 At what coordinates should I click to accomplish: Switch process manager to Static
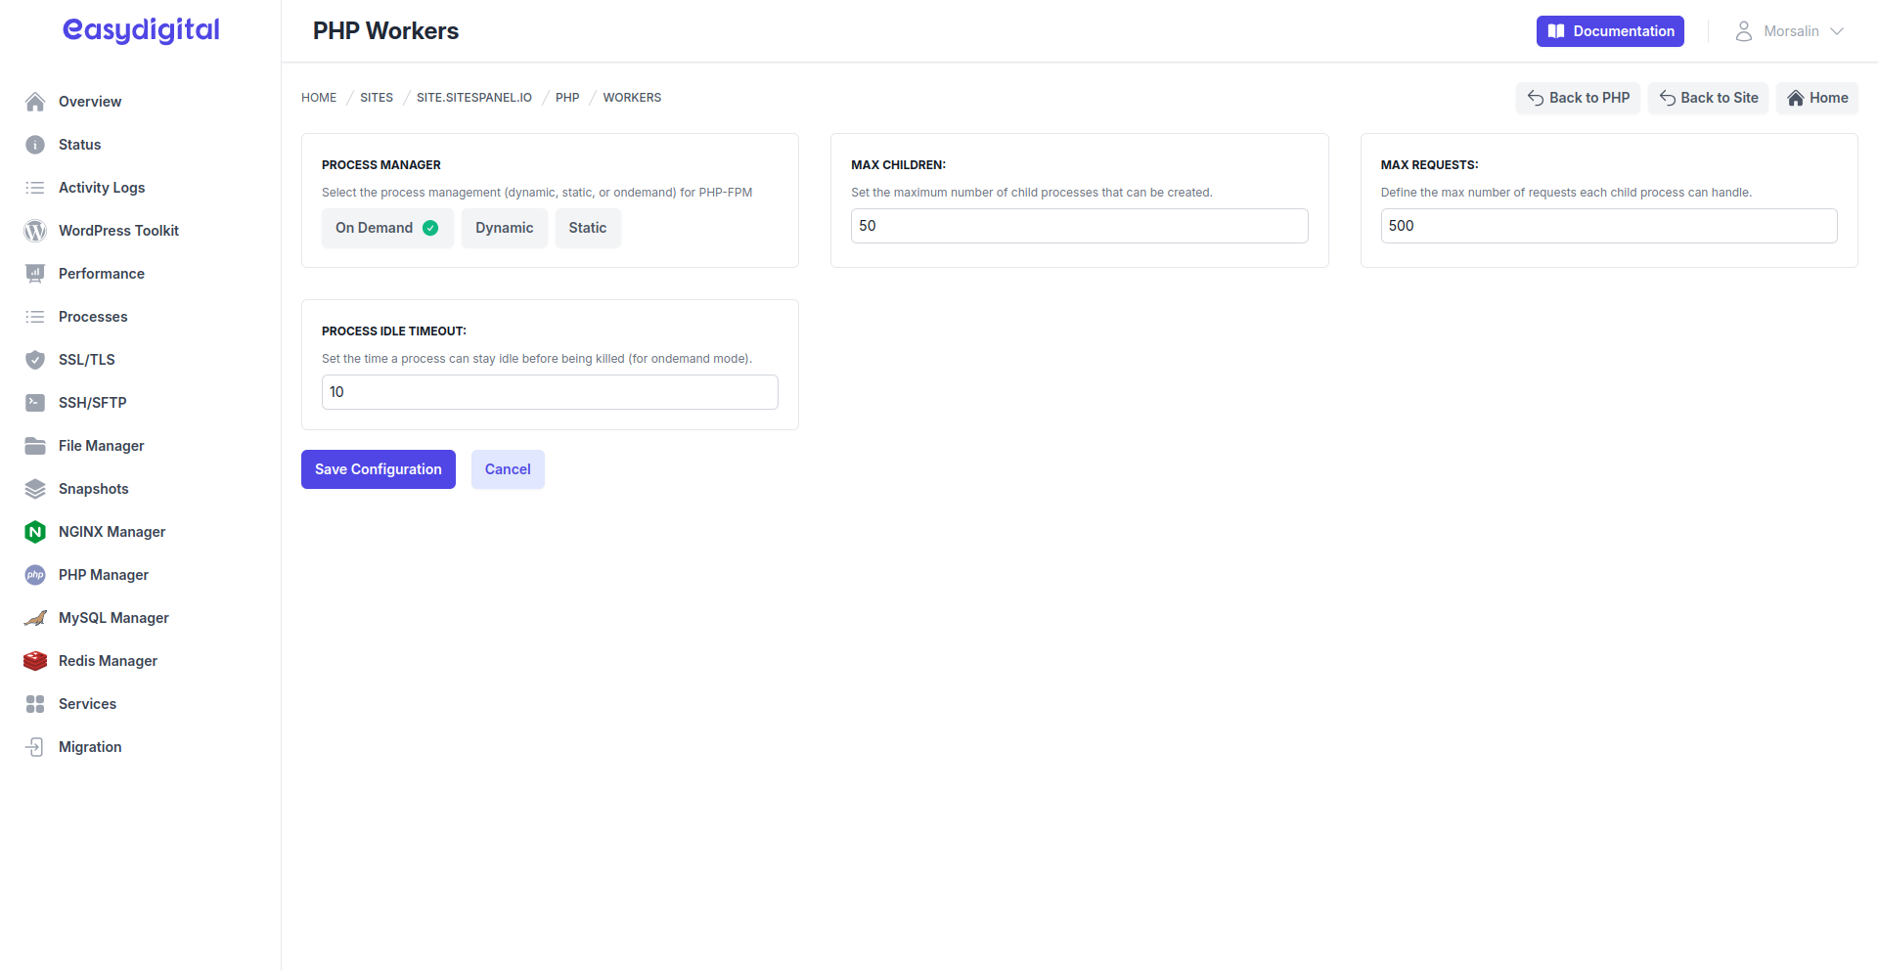(588, 227)
